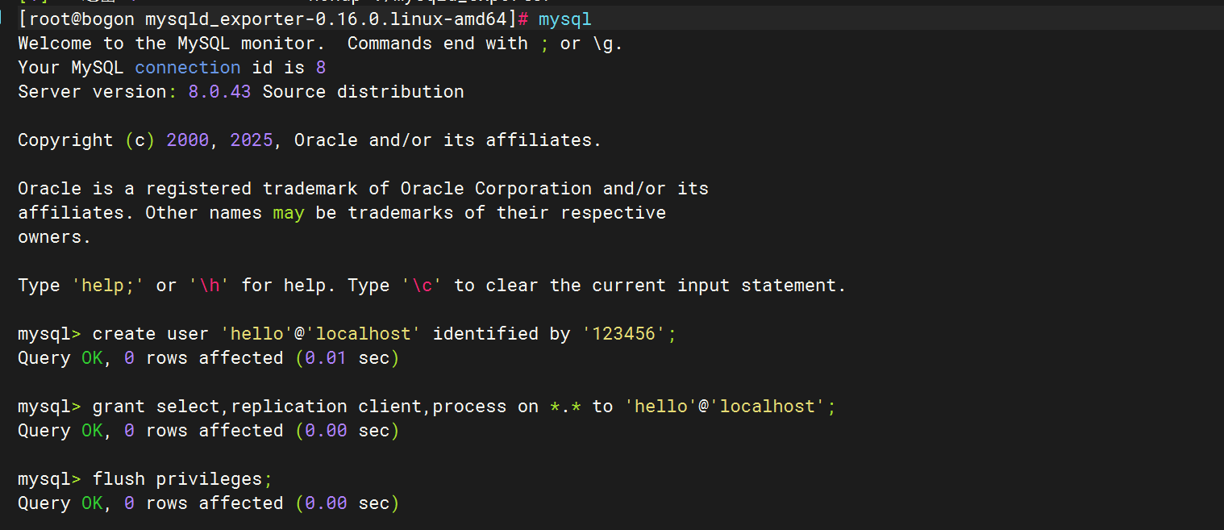The width and height of the screenshot is (1224, 530).
Task: Click the 'mysqld_exporter-0.16.0.linux-amd64' directory name
Action: pos(325,19)
